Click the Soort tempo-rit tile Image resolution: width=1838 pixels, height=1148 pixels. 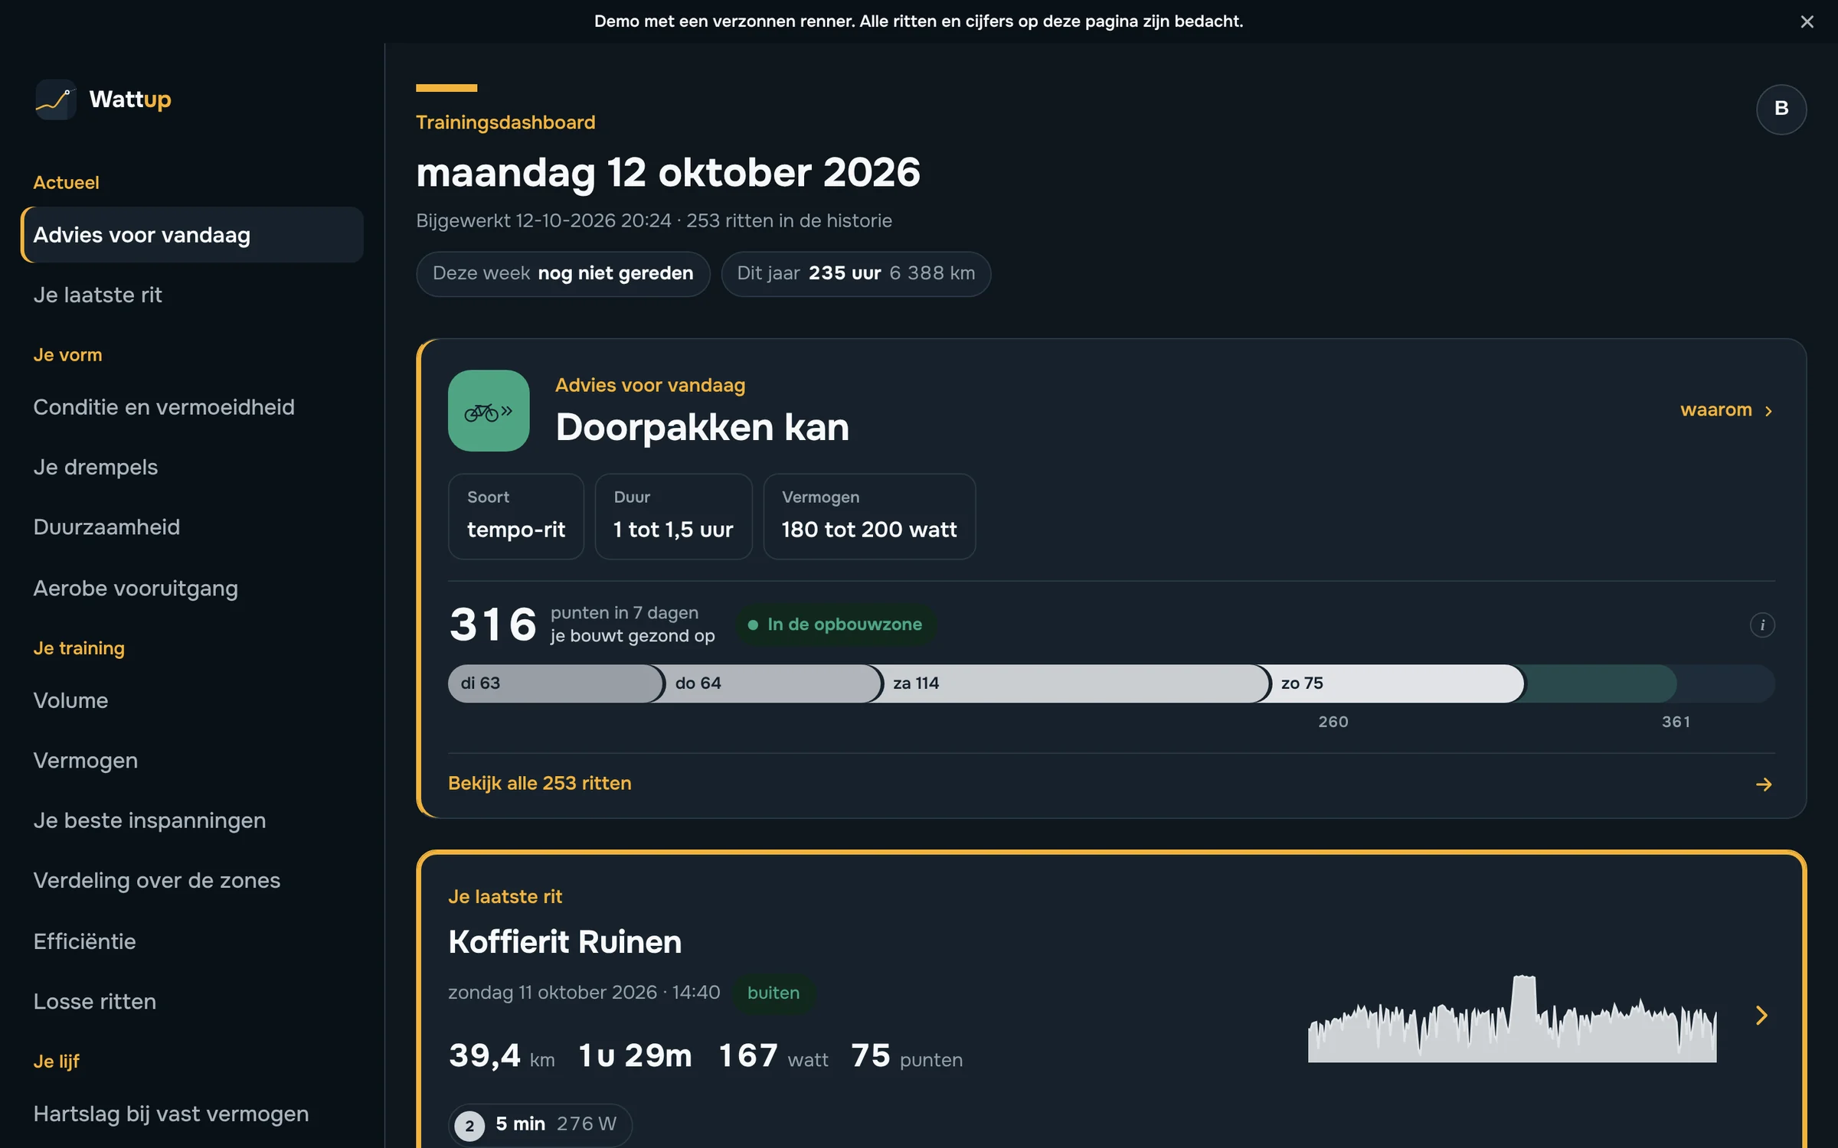515,517
